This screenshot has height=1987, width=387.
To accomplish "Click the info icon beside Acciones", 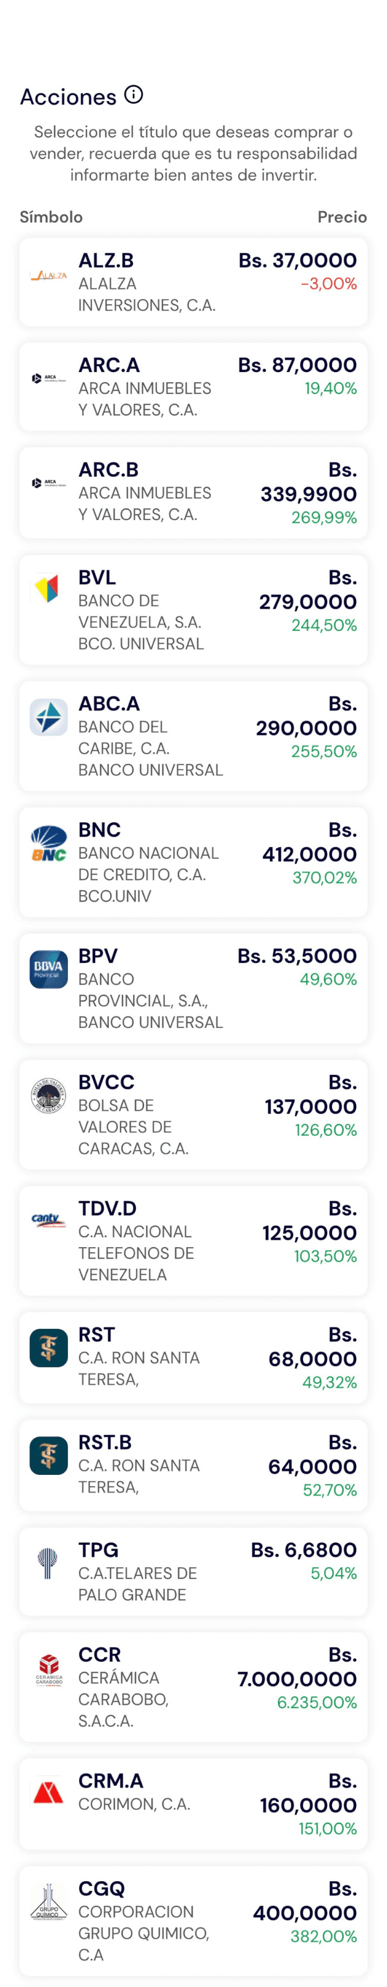I will 134,95.
